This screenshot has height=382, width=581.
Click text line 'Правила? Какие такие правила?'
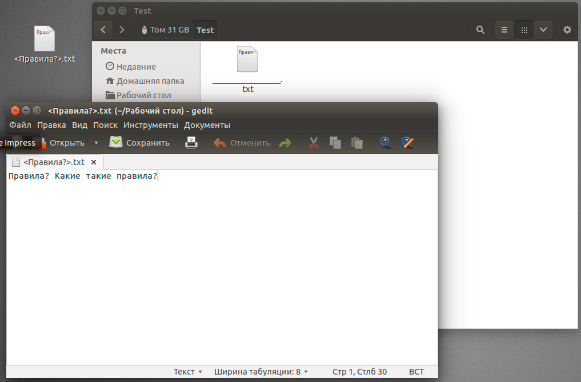click(x=83, y=176)
